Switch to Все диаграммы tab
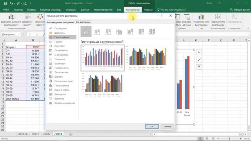Viewport: 251px width, 141px height. coord(83,22)
